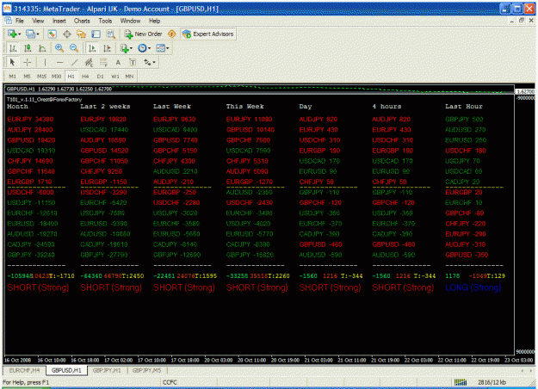The image size is (538, 389).
Task: Zoom in on the chart
Action: click(x=59, y=48)
